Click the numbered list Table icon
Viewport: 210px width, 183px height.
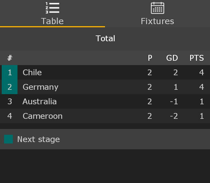(52, 8)
